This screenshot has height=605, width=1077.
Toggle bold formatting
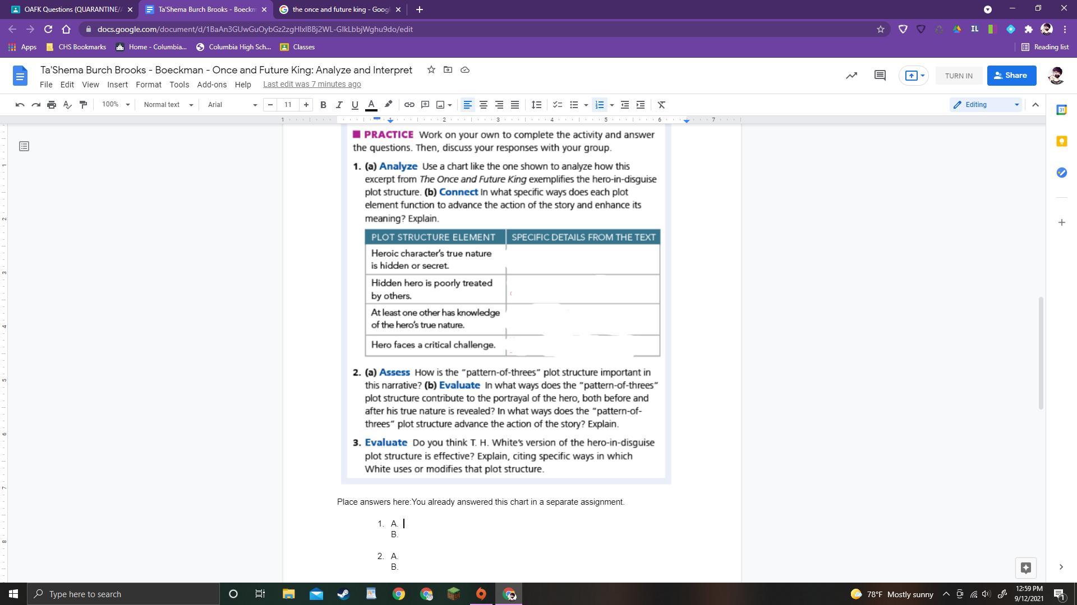click(323, 105)
